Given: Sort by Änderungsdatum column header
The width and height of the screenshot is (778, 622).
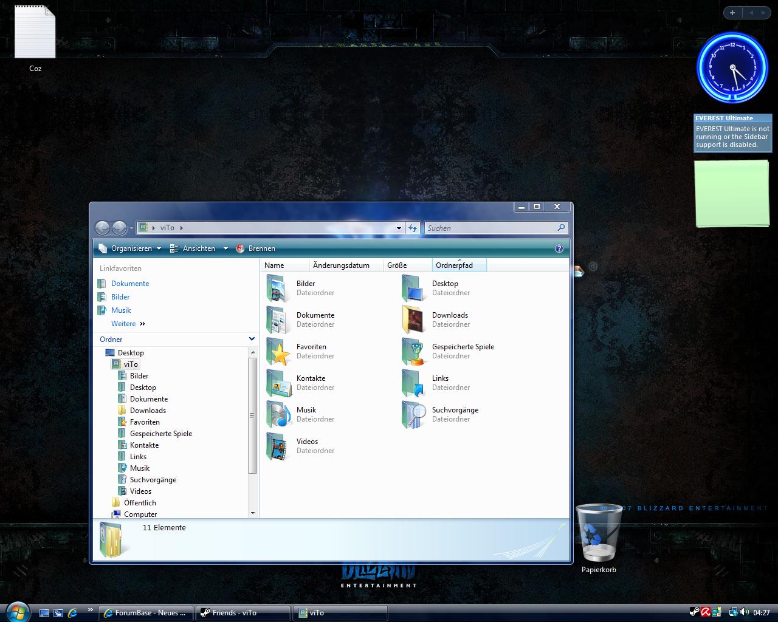Looking at the screenshot, I should coord(346,265).
